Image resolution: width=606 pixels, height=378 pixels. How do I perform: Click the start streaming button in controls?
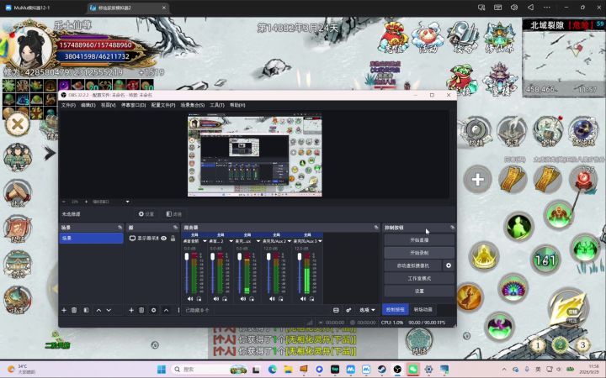[419, 240]
